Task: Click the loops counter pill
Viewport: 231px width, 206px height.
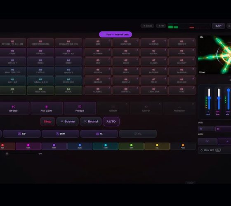Action: click(147, 26)
